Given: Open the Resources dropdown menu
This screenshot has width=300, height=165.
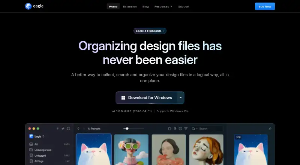Looking at the screenshot, I should [163, 6].
